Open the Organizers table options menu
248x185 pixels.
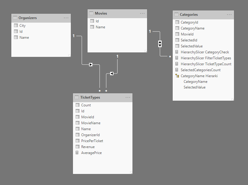66,18
